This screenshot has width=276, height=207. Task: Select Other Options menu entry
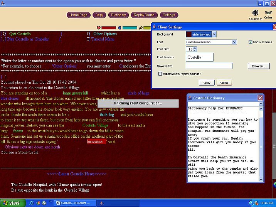(x=105, y=34)
